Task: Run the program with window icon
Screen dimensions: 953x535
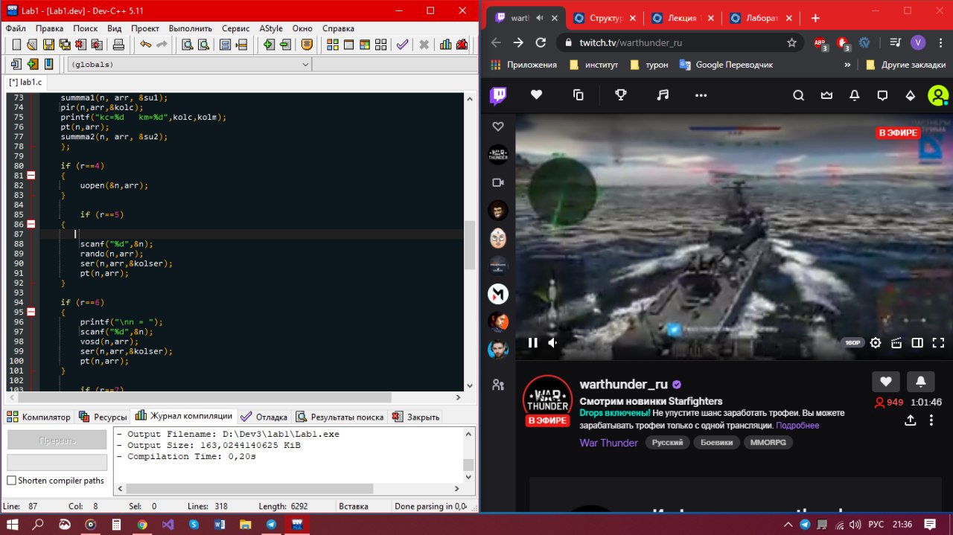Action: pyautogui.click(x=348, y=45)
